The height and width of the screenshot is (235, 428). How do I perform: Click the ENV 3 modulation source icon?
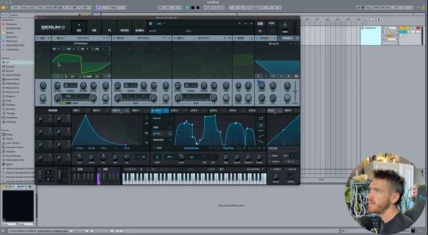pyautogui.click(x=127, y=110)
